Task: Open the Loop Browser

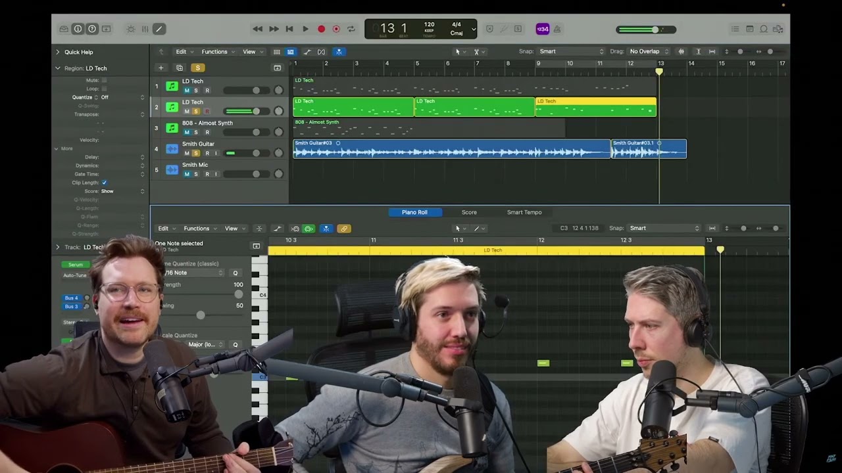Action: coord(764,29)
